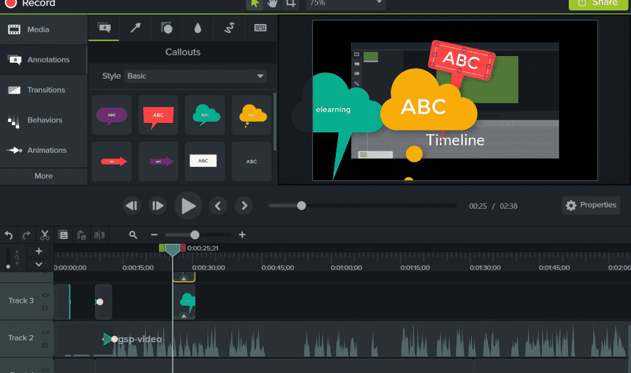The width and height of the screenshot is (631, 373).
Task: Choose the purple arrow callout
Action: click(x=158, y=162)
